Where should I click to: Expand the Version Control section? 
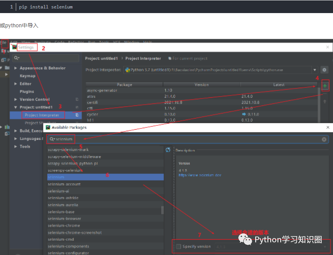point(15,100)
